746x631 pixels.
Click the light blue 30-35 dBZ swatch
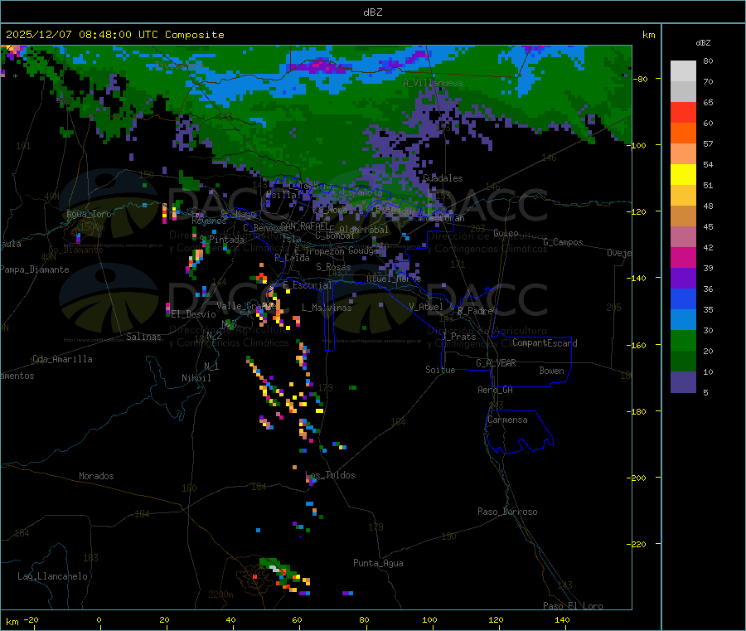[x=683, y=320]
